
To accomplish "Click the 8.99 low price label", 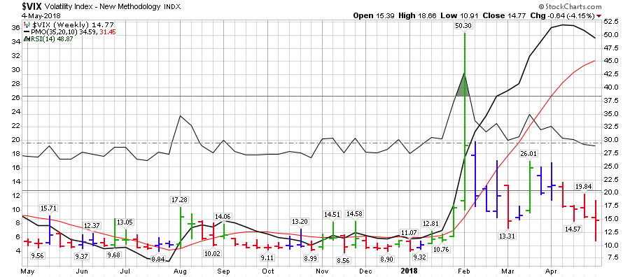I will (311, 259).
